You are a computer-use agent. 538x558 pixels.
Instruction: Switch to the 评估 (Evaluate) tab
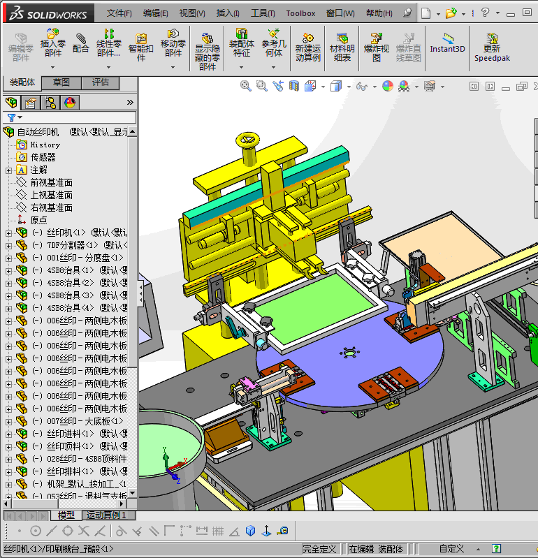pos(101,82)
